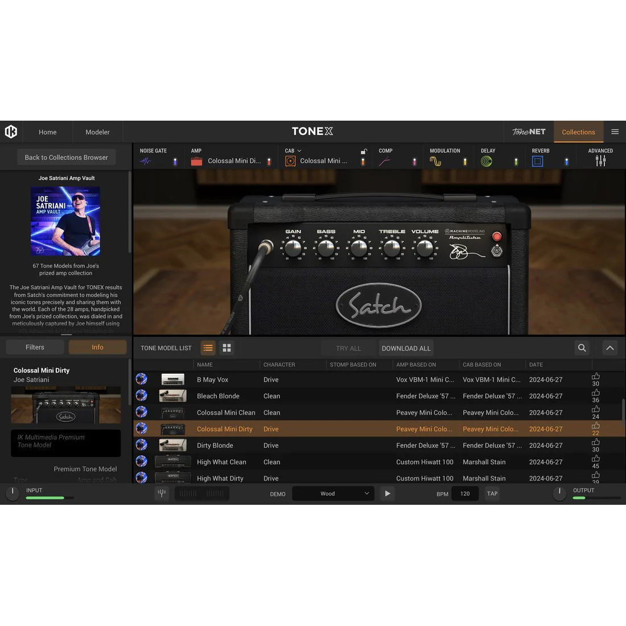Image resolution: width=626 pixels, height=626 pixels.
Task: Select the Collections tab
Action: [x=578, y=132]
